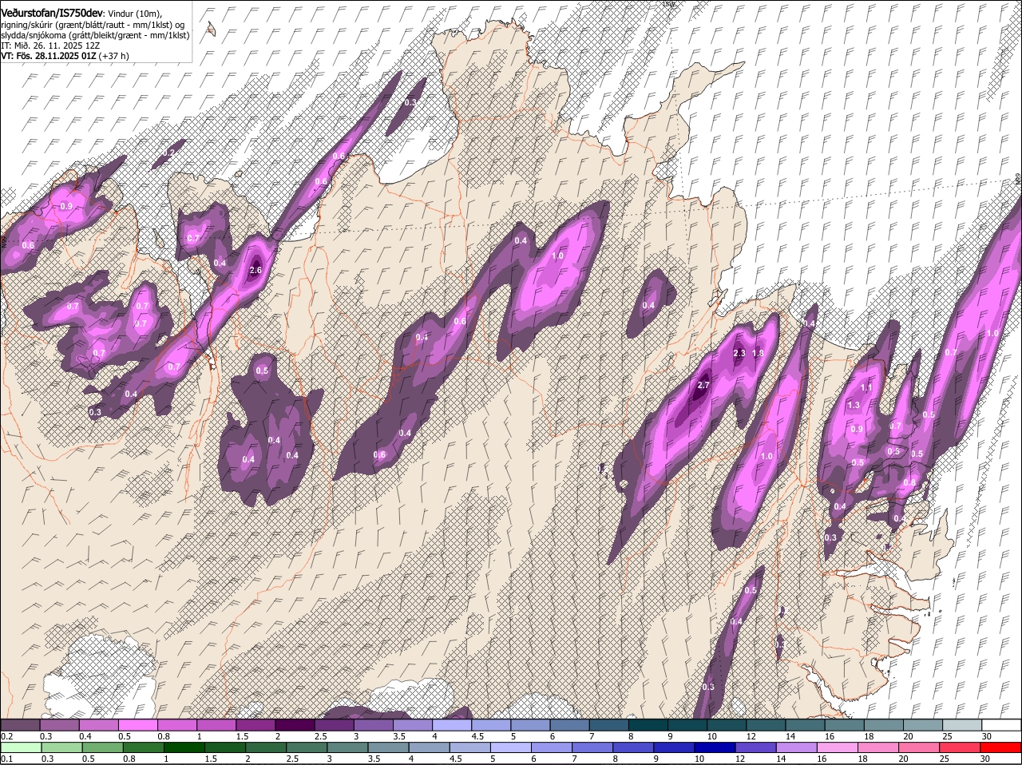Click the 2.7 precipitation value on the map

[x=703, y=385]
